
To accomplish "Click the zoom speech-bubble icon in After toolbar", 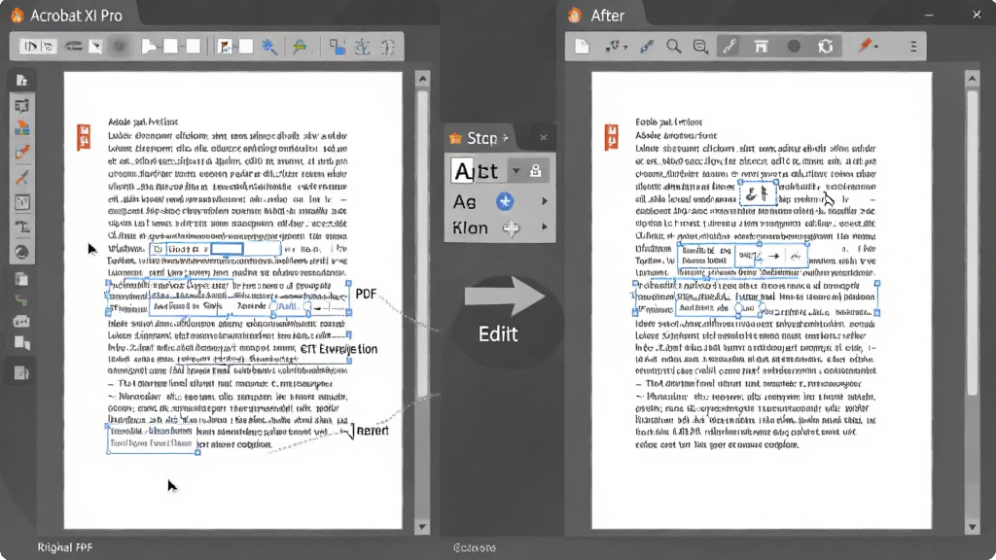I will [700, 47].
